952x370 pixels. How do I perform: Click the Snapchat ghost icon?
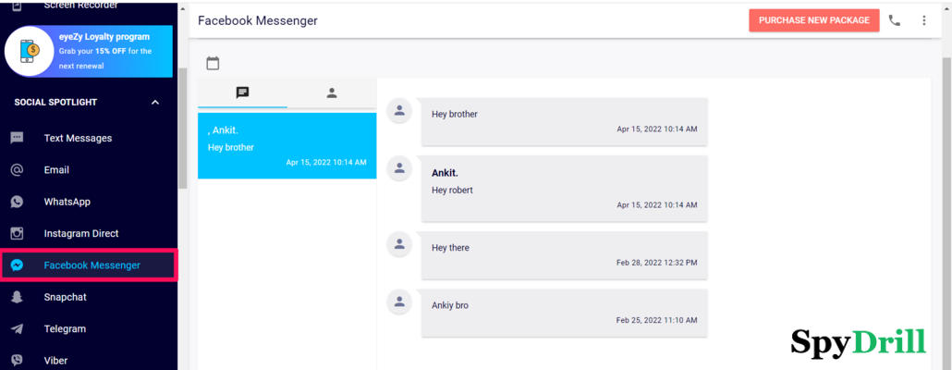coord(17,297)
